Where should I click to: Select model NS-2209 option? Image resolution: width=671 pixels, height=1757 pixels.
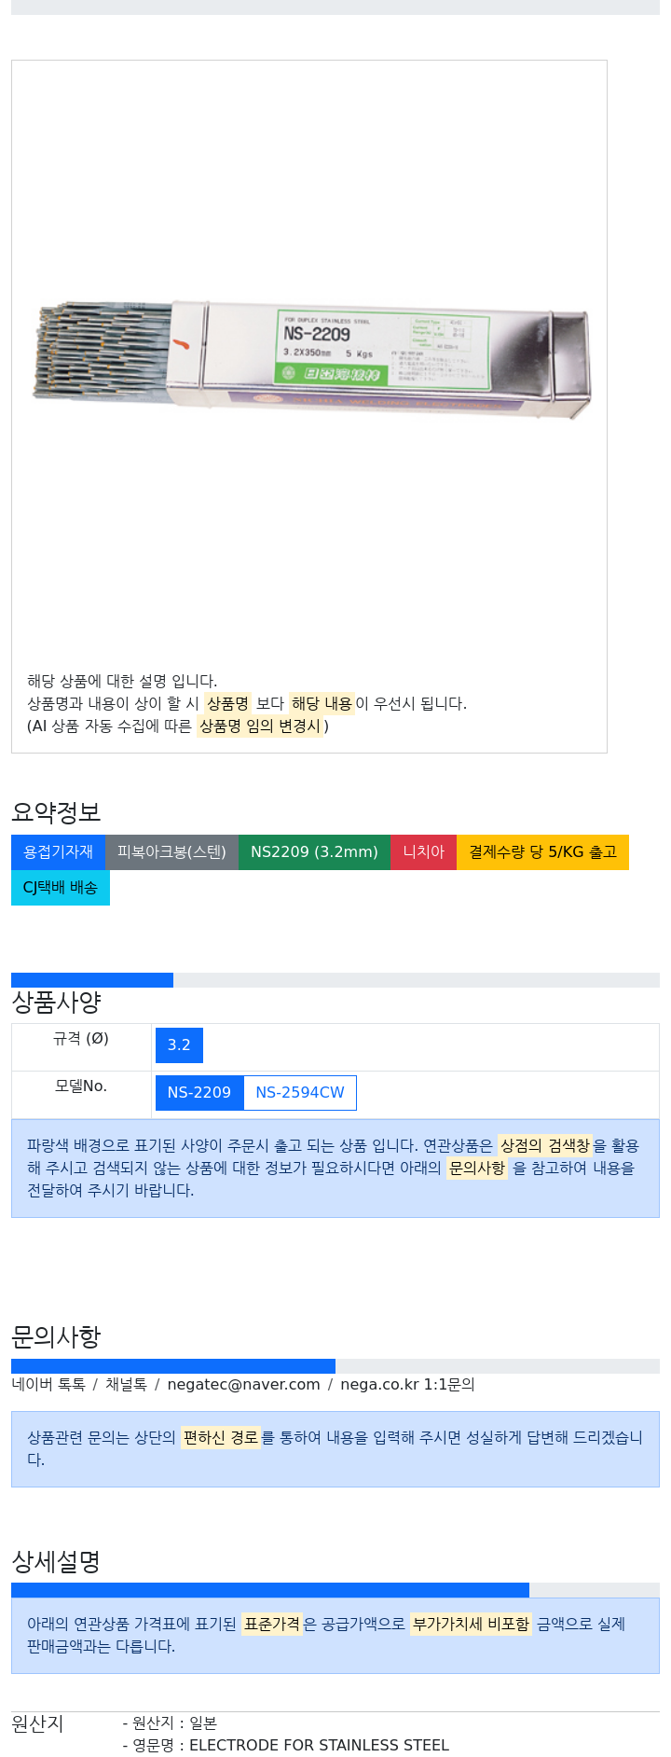[199, 1093]
